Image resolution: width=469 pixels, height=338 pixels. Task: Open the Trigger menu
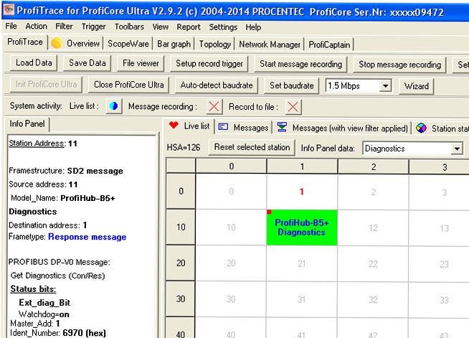click(x=94, y=27)
